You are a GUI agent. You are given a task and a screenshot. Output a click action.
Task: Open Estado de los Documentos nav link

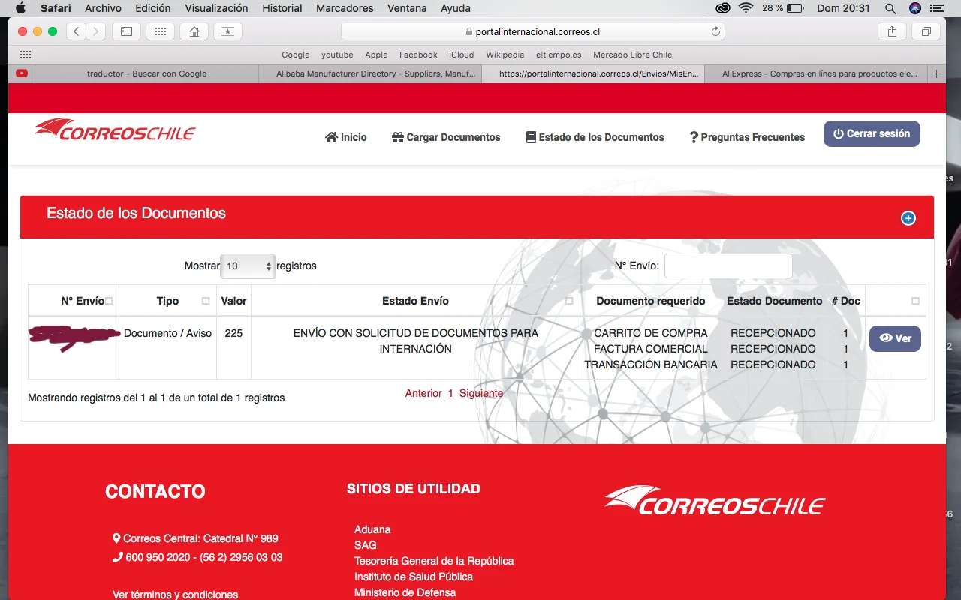pos(595,137)
